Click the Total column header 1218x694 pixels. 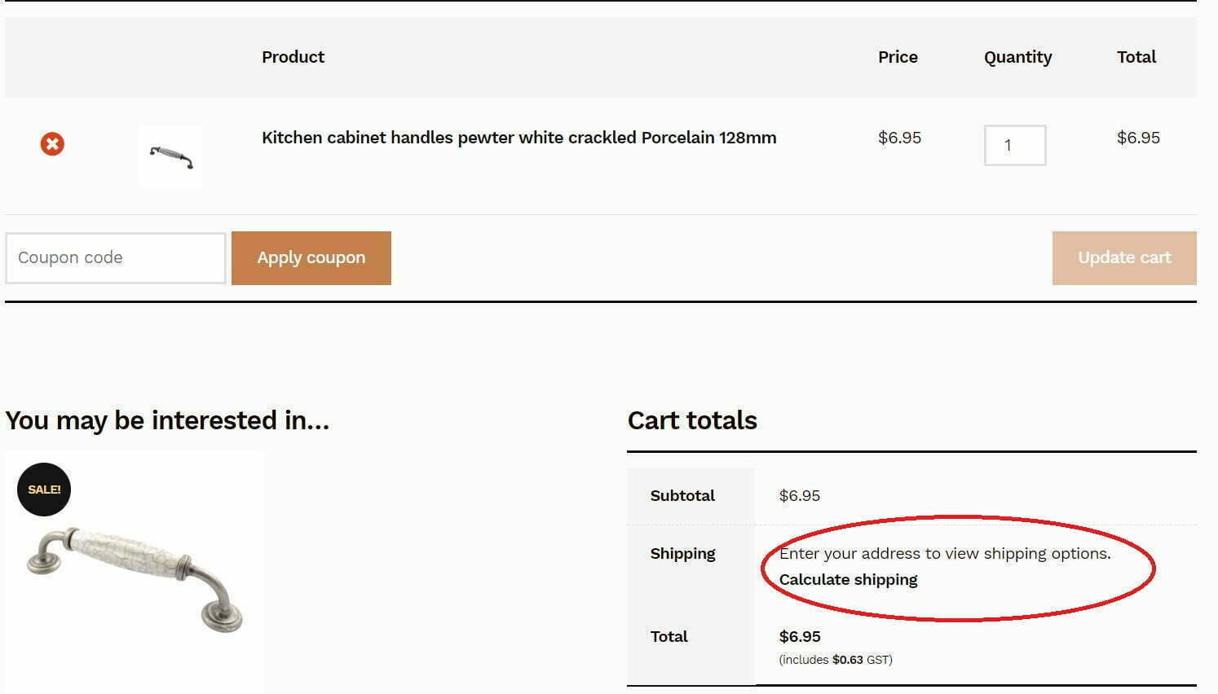point(1136,57)
